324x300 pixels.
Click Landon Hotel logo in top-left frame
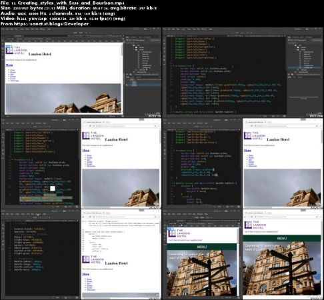(16, 50)
